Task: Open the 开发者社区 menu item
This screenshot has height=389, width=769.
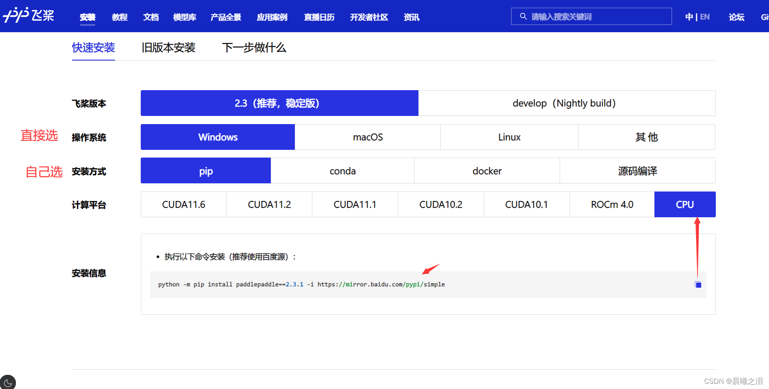Action: click(x=369, y=17)
